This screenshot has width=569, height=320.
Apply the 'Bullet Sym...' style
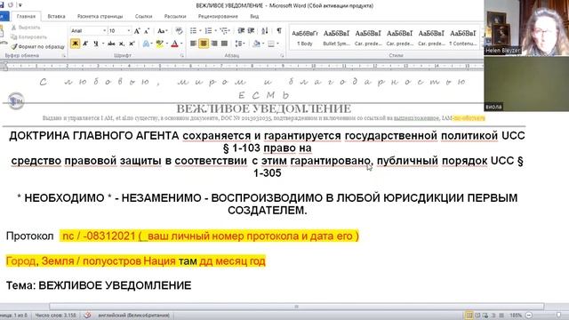click(x=336, y=37)
